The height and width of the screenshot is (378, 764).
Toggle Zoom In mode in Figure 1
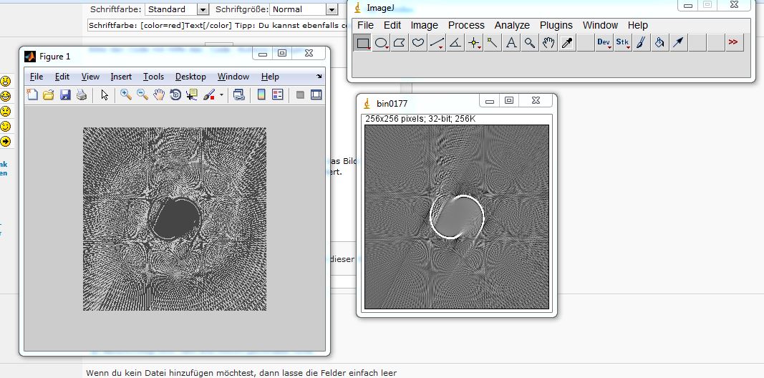coord(126,94)
